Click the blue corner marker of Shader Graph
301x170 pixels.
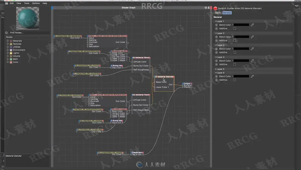(x=52, y=8)
